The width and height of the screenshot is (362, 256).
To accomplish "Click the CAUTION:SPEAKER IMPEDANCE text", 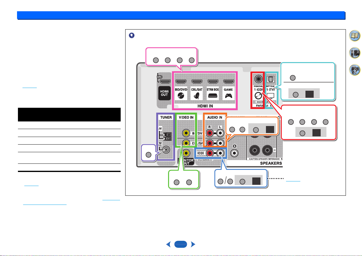I will pos(264,159).
